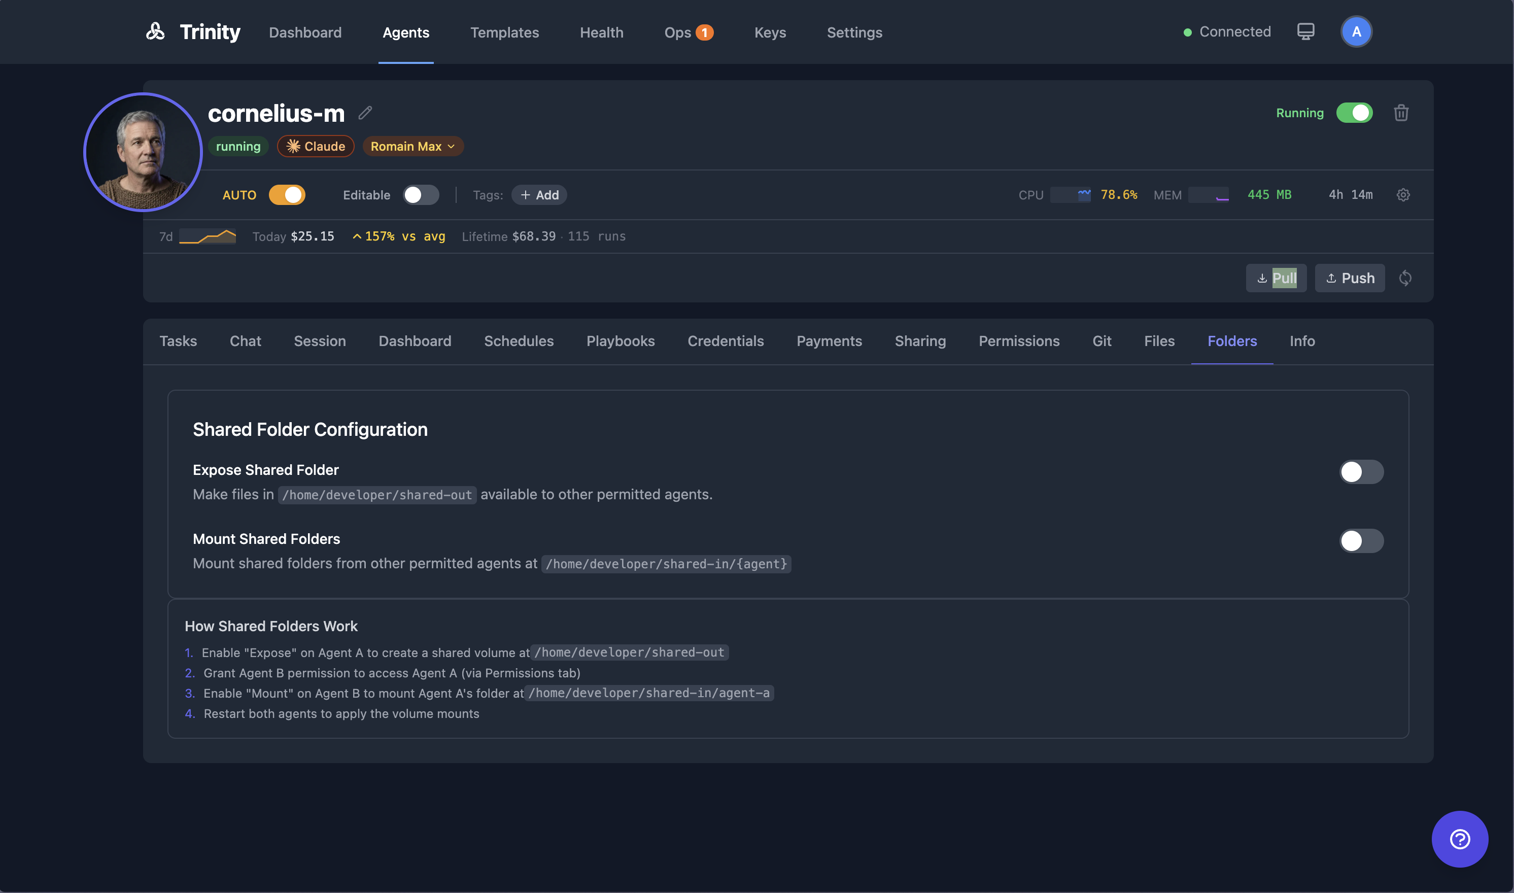Open user avatar A menu
The height and width of the screenshot is (893, 1514).
(x=1356, y=32)
